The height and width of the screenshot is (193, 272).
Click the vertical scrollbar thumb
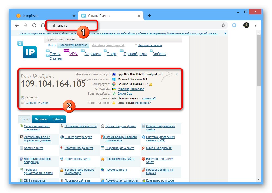coord(259,61)
